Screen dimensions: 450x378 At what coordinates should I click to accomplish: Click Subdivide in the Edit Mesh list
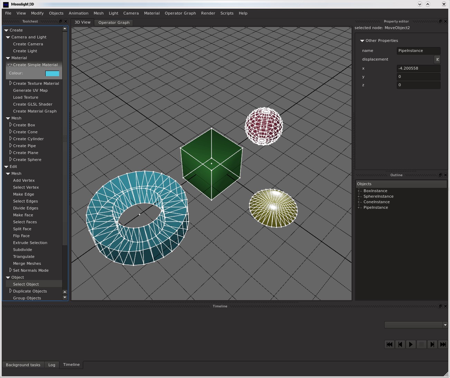(22, 250)
